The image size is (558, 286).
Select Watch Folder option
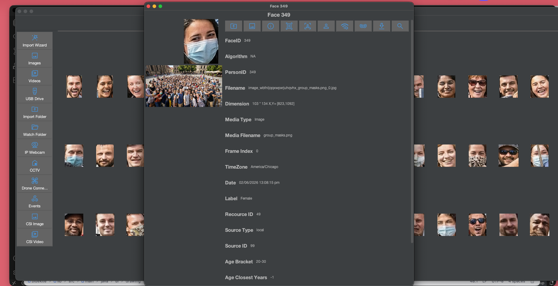coord(35,130)
